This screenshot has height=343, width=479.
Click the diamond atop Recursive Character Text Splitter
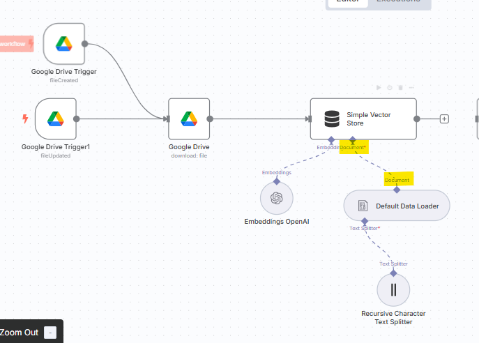393,273
